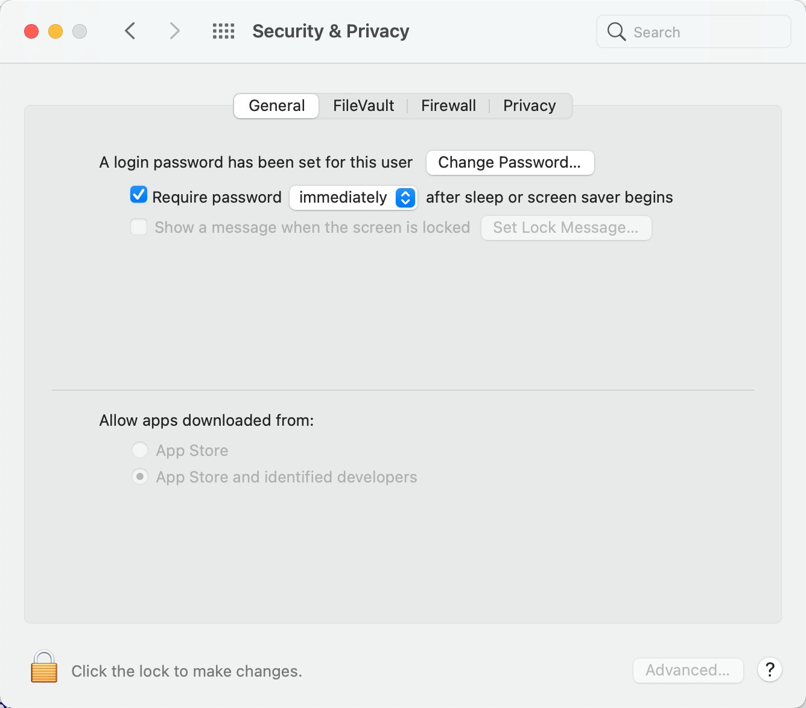Uncheck the Require password checkbox

pyautogui.click(x=139, y=195)
